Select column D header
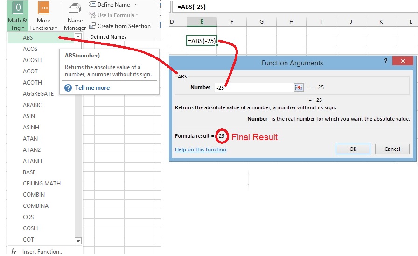This screenshot has width=418, height=256. [x=178, y=21]
